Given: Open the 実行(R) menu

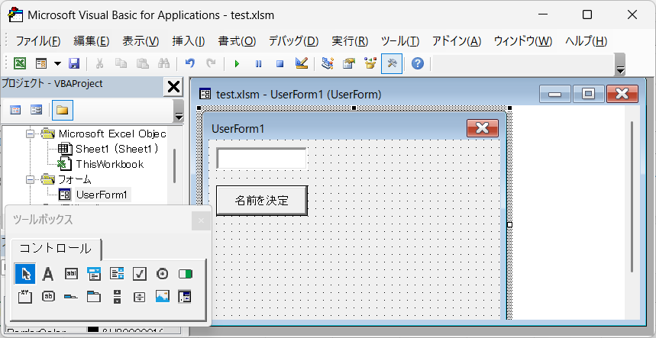Looking at the screenshot, I should 350,41.
